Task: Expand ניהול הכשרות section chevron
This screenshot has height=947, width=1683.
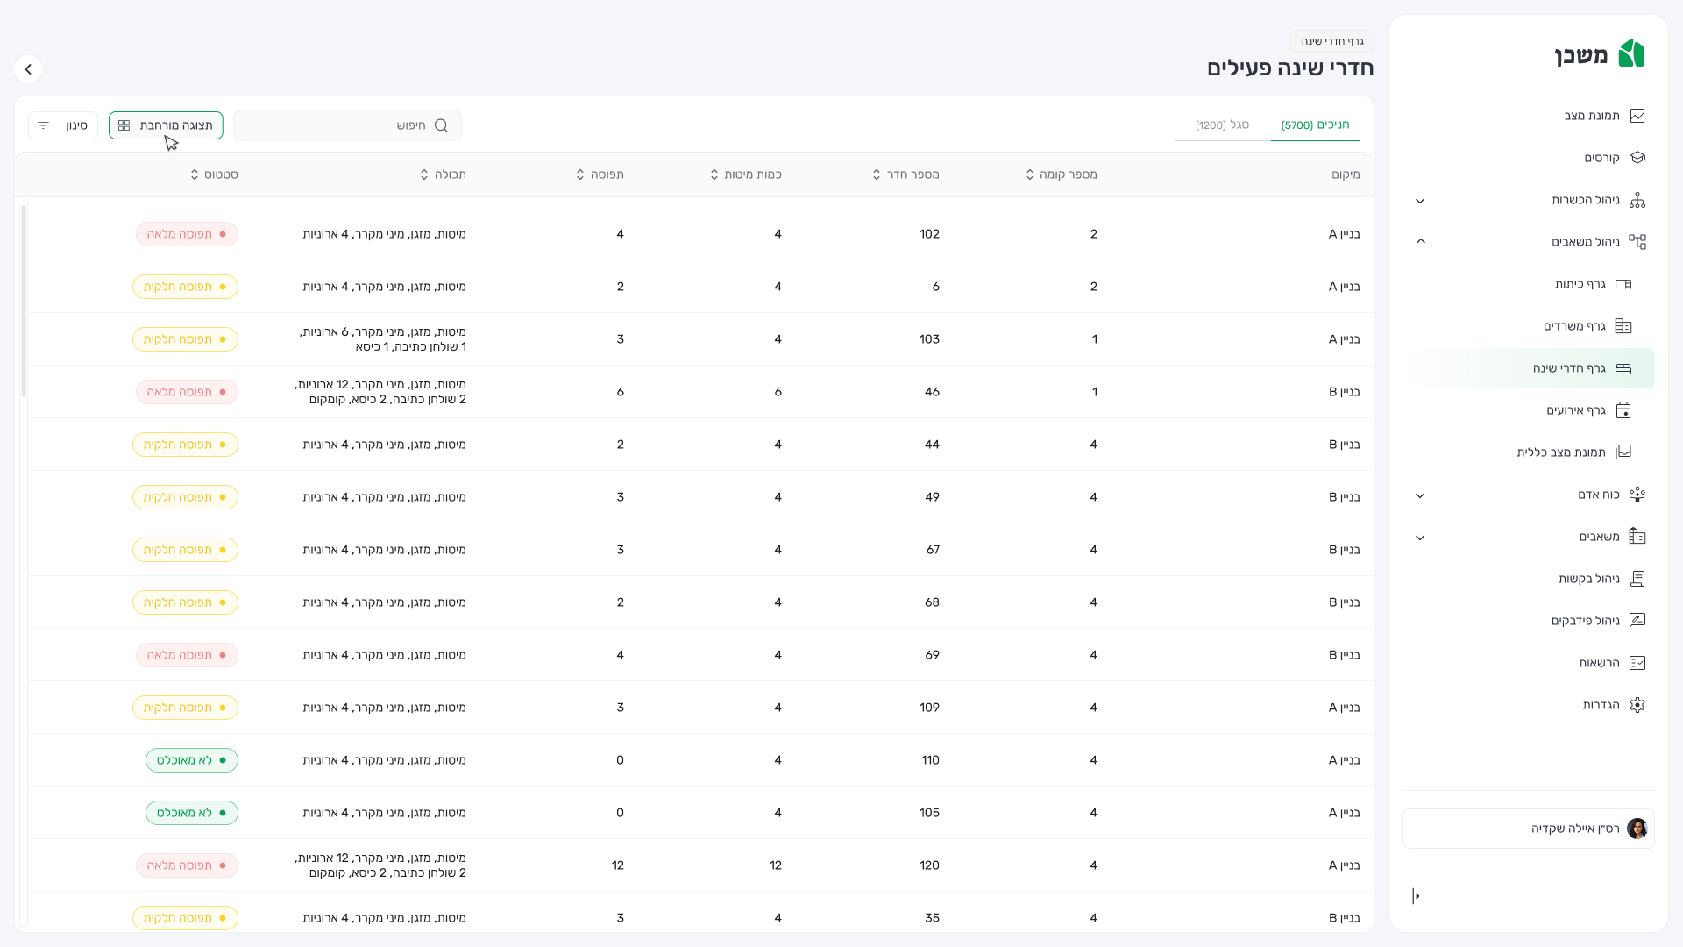Action: click(1420, 201)
